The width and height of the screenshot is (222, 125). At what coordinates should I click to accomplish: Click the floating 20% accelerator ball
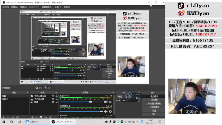click(x=128, y=96)
